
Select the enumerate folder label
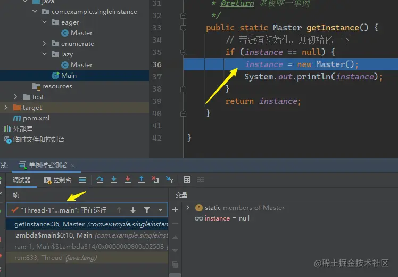pyautogui.click(x=78, y=44)
